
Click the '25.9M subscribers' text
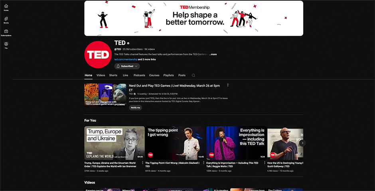tap(132, 49)
